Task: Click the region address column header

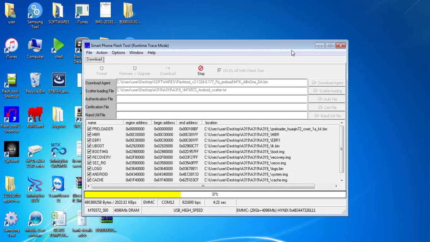Action: coord(137,123)
